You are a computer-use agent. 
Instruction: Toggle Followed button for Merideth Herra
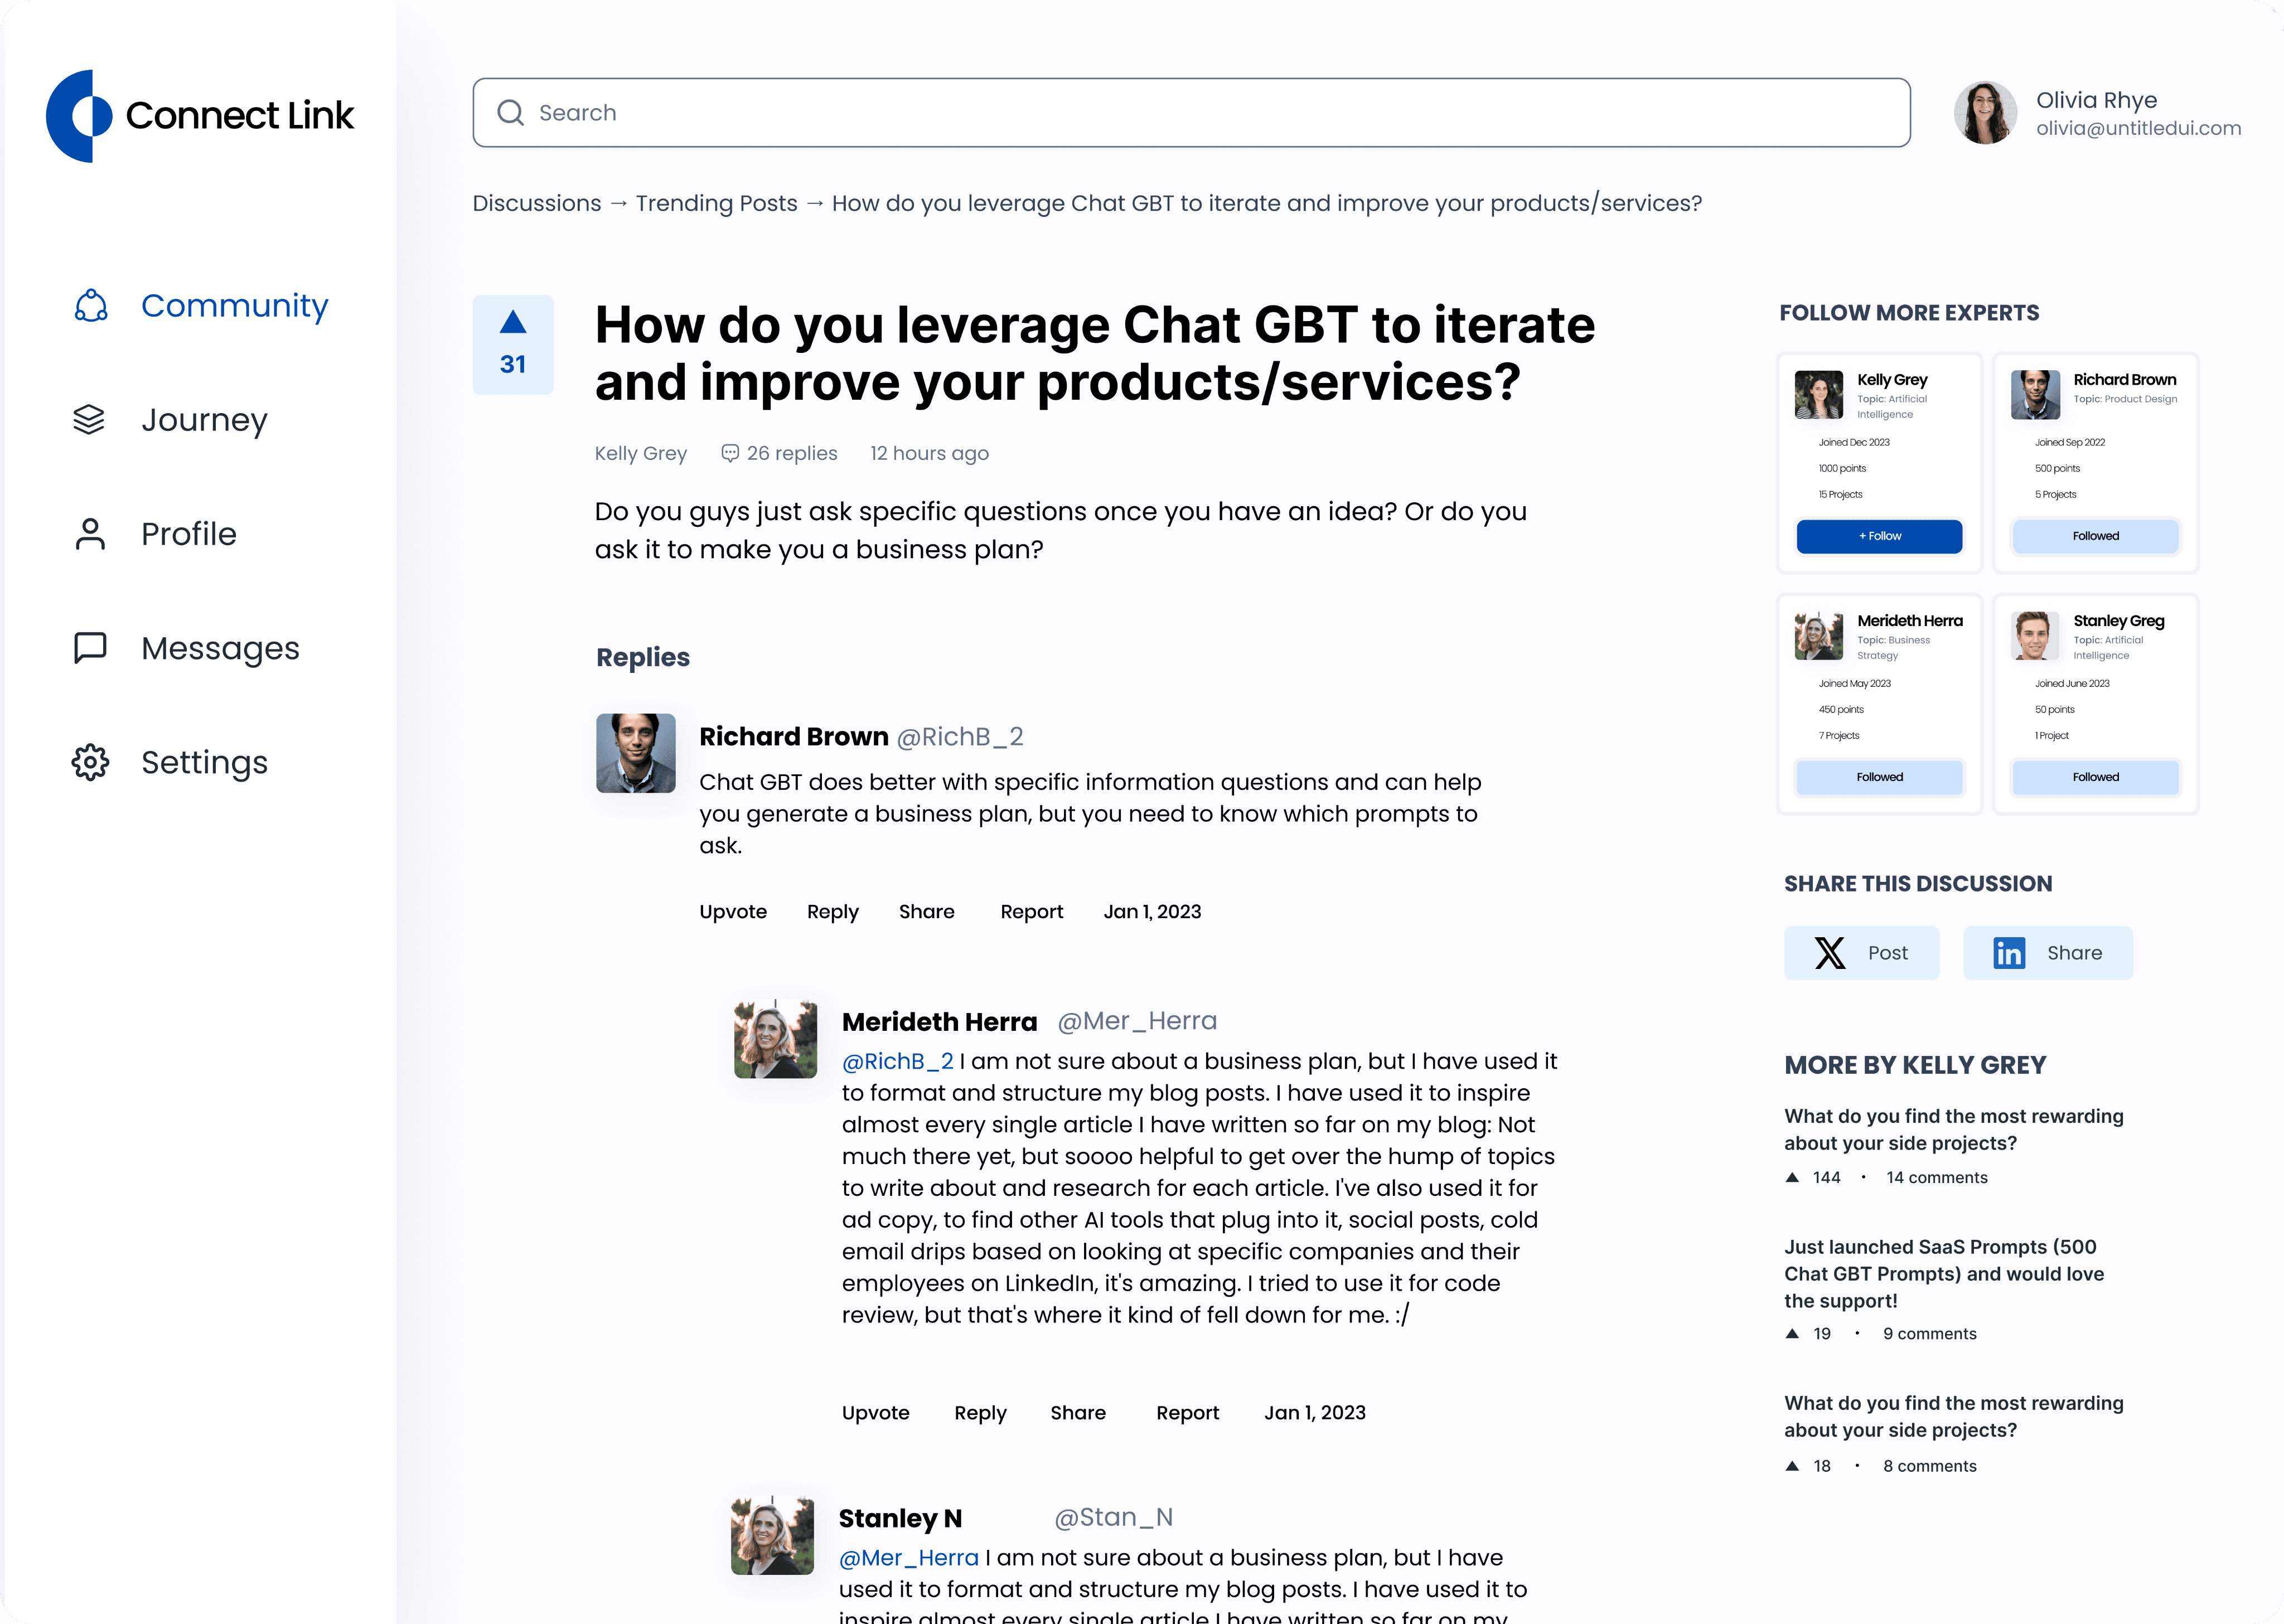pyautogui.click(x=1879, y=777)
